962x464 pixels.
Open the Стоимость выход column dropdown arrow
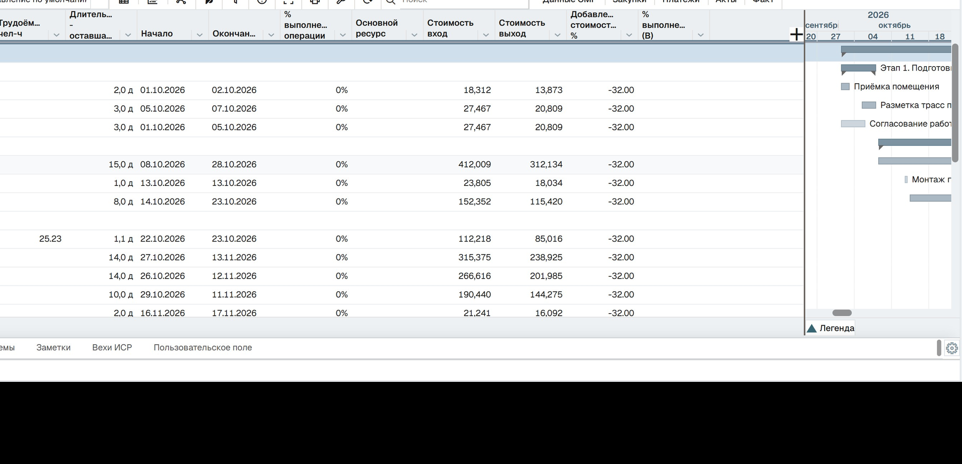(557, 35)
